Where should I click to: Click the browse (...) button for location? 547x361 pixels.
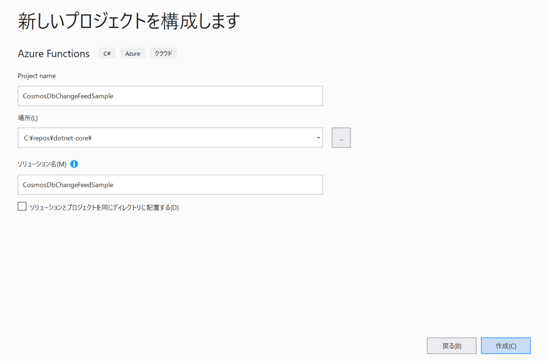(x=341, y=138)
